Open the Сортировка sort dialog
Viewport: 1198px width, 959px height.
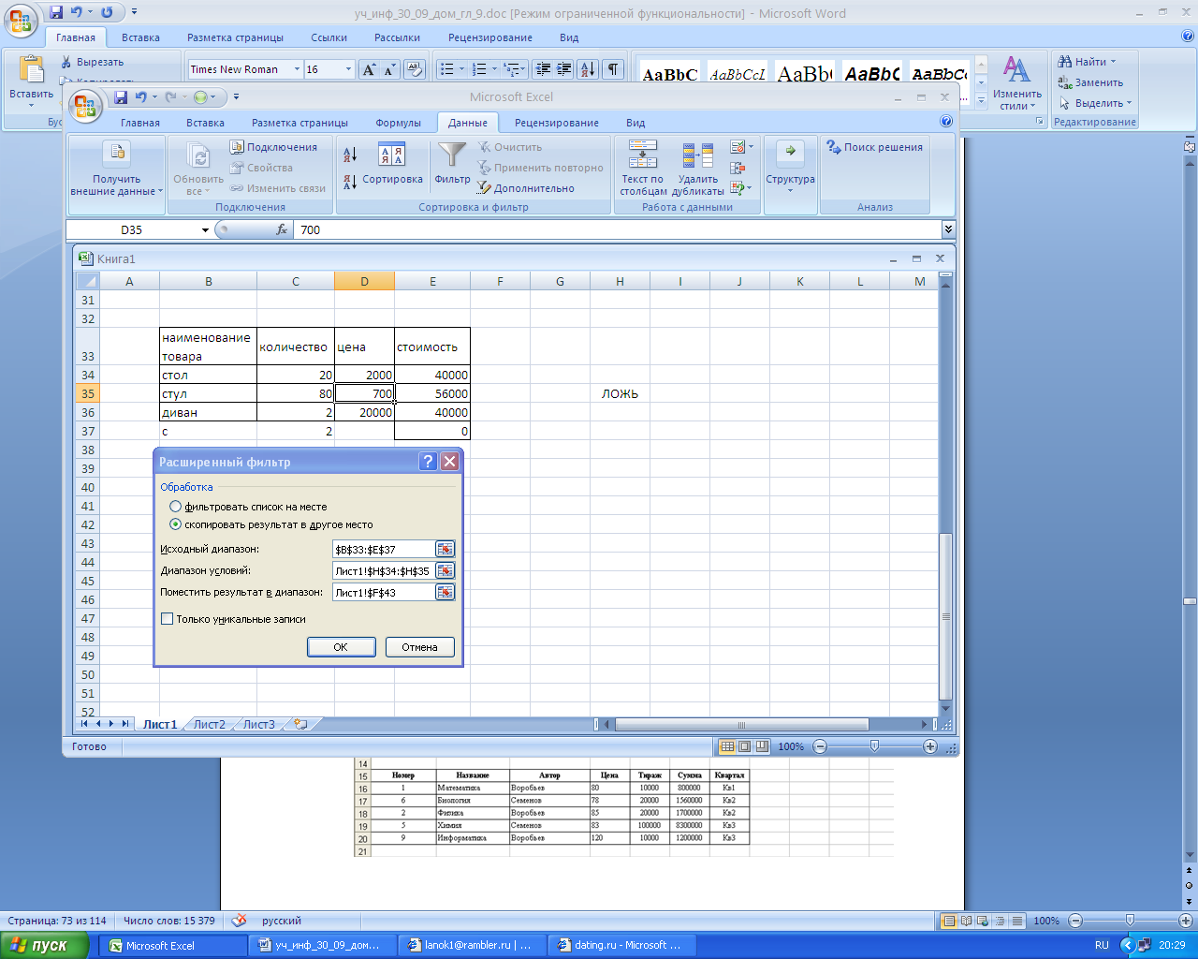coord(392,164)
